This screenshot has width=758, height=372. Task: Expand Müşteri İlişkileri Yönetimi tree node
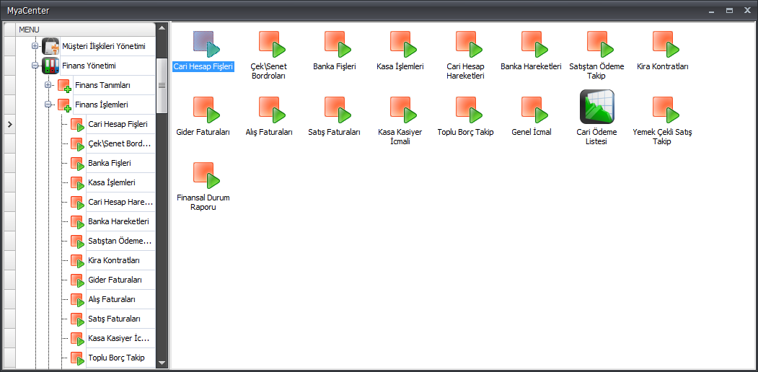[35, 46]
